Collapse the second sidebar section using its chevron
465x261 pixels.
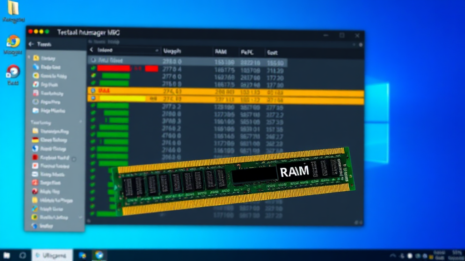(x=81, y=122)
